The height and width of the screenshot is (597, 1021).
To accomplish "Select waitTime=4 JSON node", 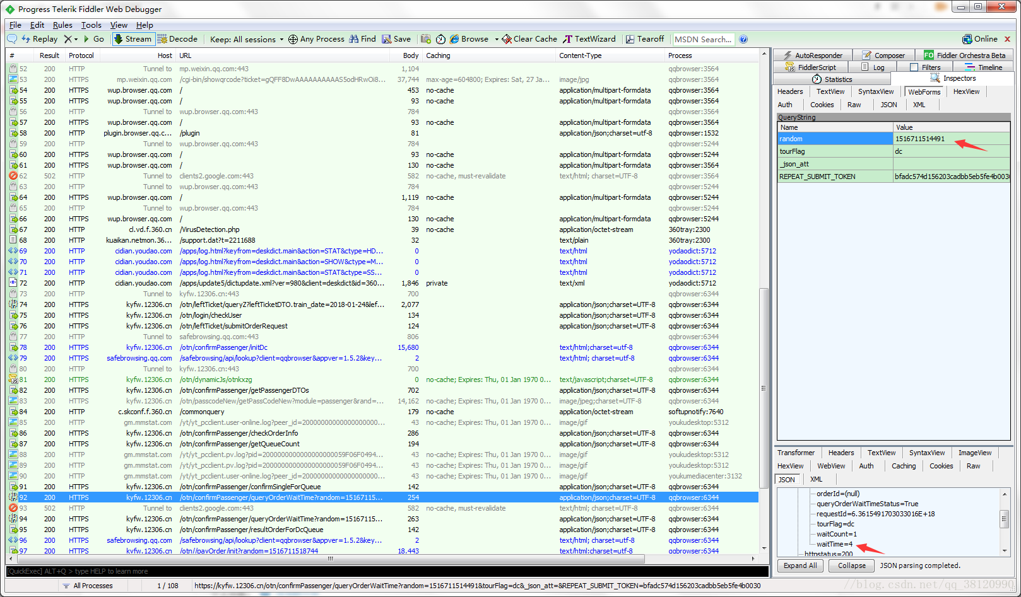I will pyautogui.click(x=834, y=544).
